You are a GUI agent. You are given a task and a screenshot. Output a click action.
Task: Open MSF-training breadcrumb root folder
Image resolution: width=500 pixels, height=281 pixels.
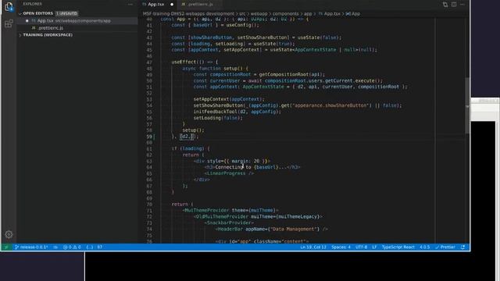click(x=188, y=14)
